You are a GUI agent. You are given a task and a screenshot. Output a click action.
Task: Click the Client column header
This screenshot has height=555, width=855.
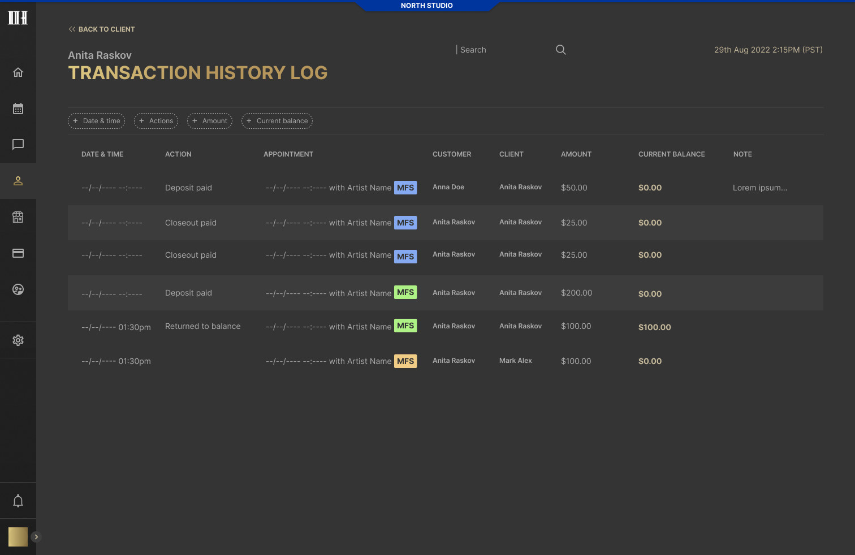coord(511,154)
